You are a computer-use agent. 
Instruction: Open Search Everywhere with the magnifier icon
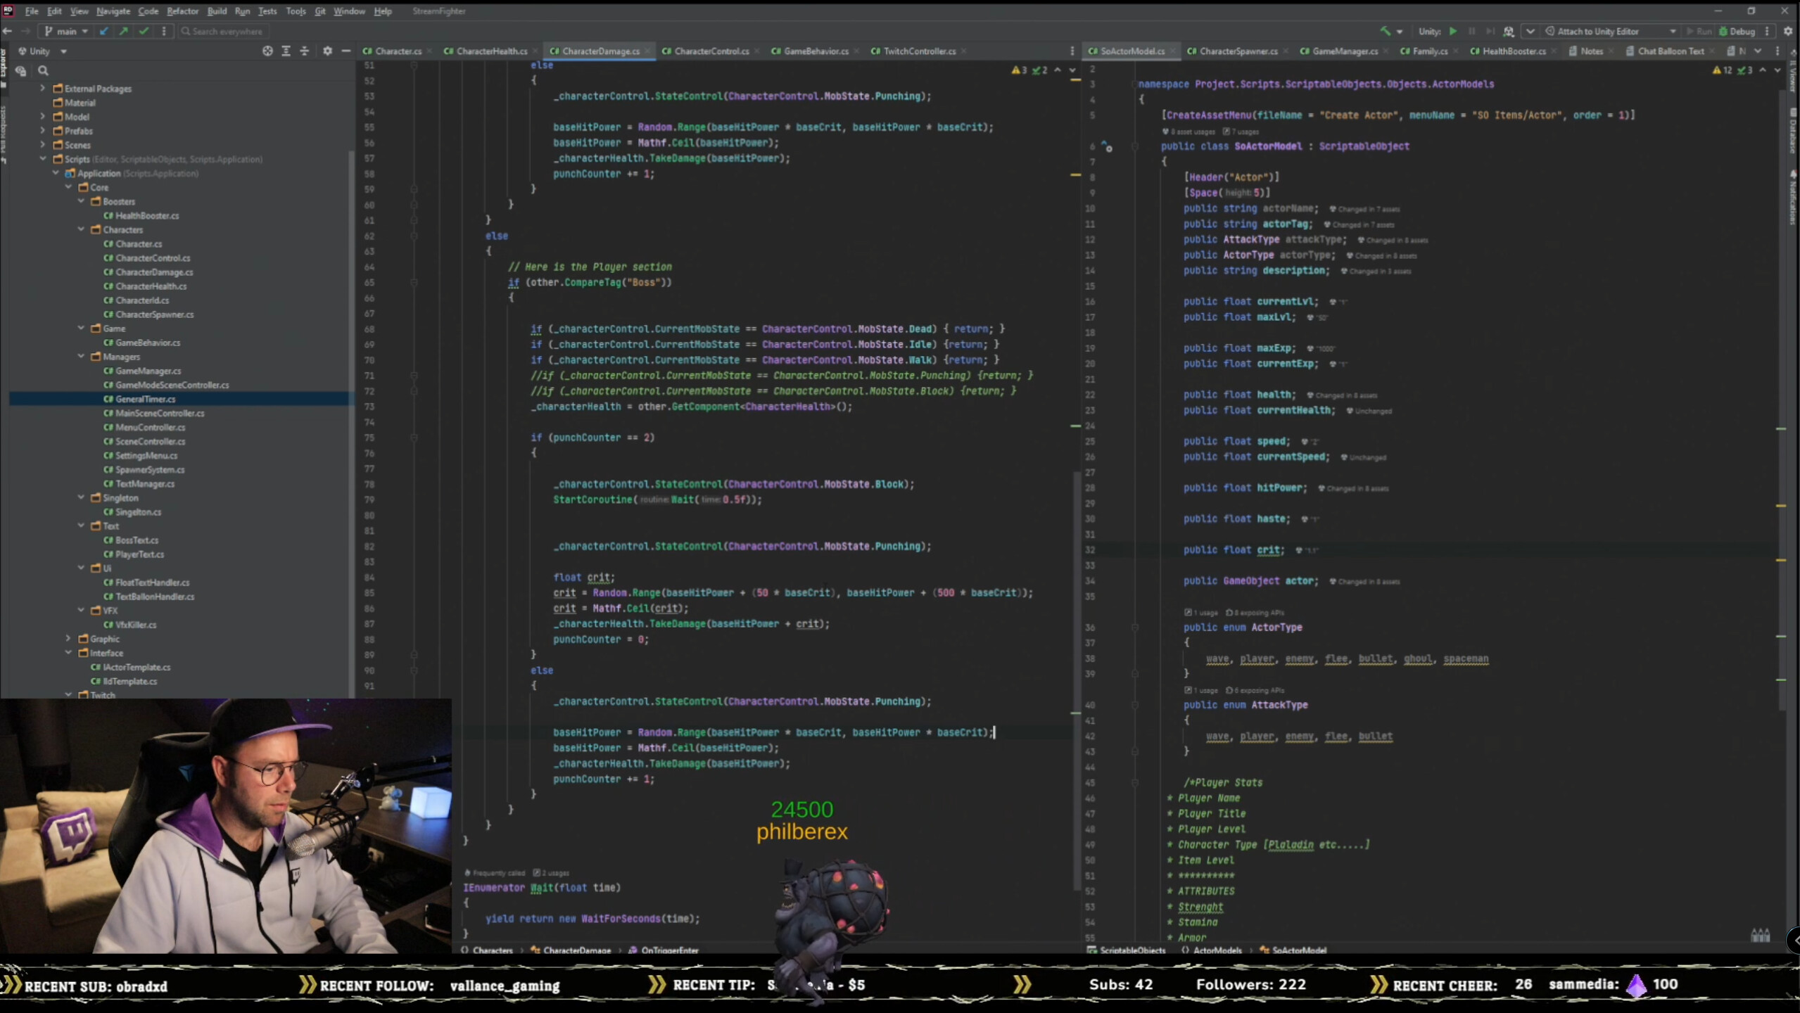pos(186,31)
